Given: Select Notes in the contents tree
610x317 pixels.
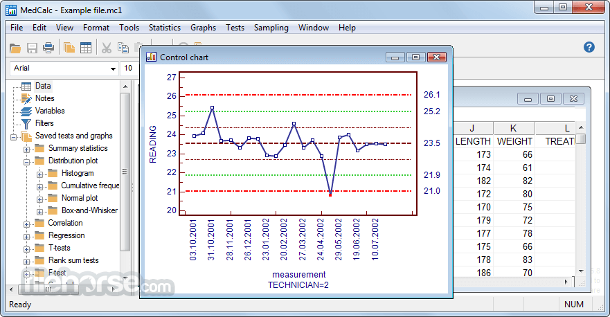Looking at the screenshot, I should click(x=45, y=98).
